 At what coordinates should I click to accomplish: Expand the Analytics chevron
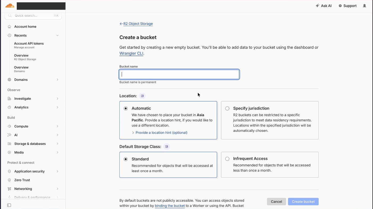[57, 107]
